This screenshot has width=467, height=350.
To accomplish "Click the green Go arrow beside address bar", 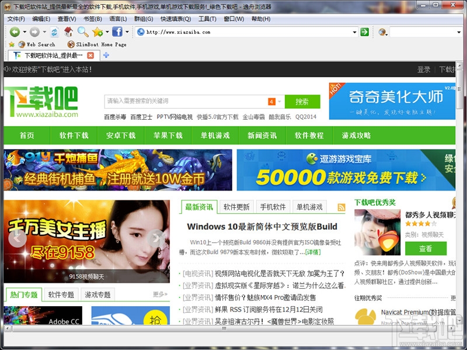I will tap(364, 32).
